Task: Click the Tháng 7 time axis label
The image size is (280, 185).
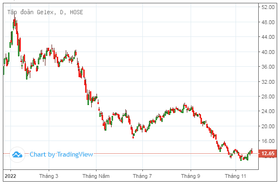Action: click(x=142, y=176)
